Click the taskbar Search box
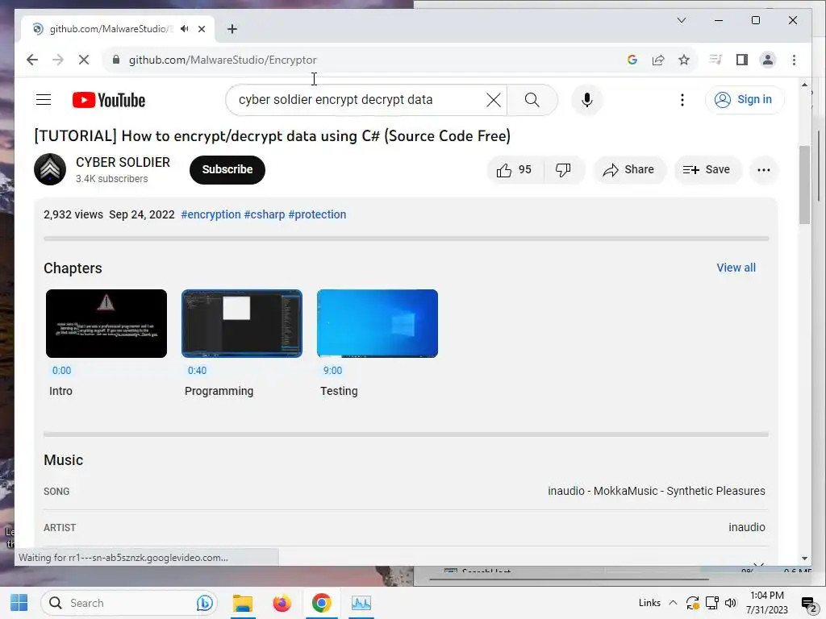Viewport: 826px width, 619px height. tap(129, 603)
